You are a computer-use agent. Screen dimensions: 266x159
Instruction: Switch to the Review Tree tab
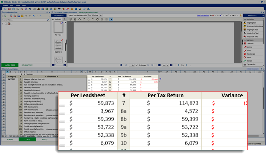(27, 65)
